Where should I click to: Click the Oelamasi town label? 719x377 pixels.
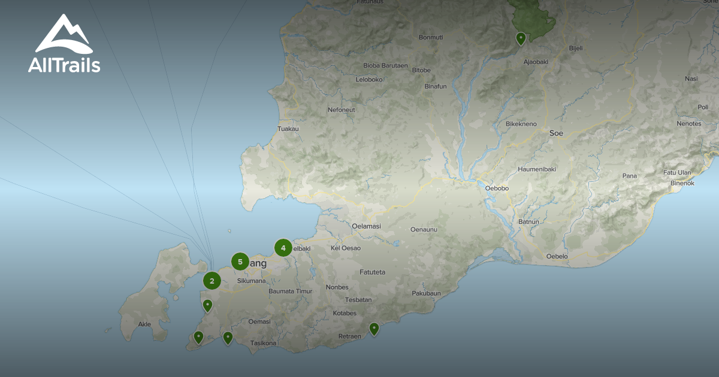366,226
